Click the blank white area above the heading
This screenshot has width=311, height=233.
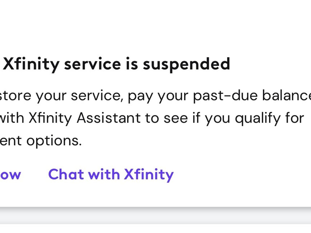[x=155, y=26]
